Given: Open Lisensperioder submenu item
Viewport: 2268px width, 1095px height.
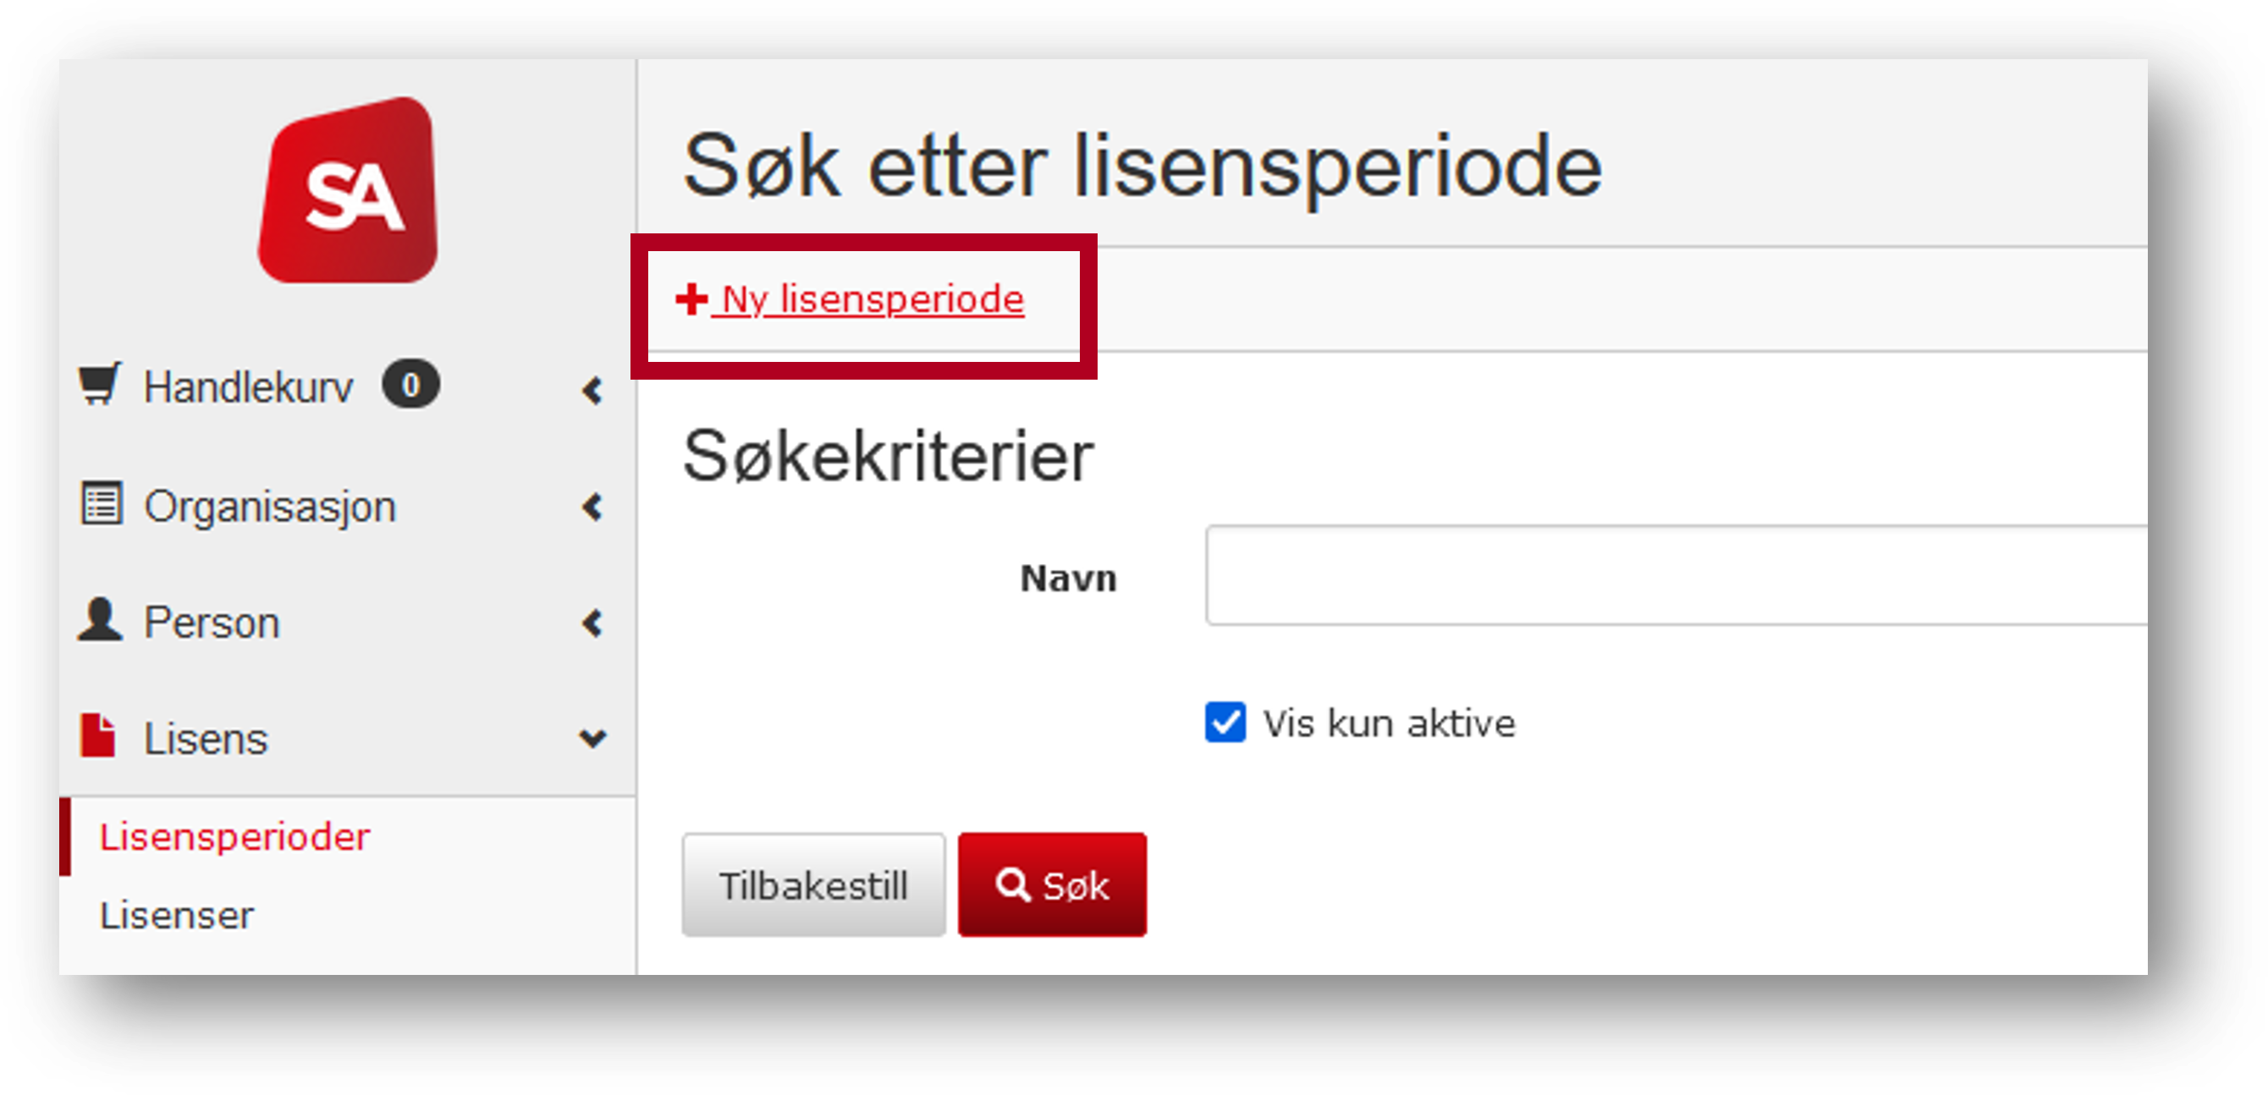Looking at the screenshot, I should [x=234, y=836].
